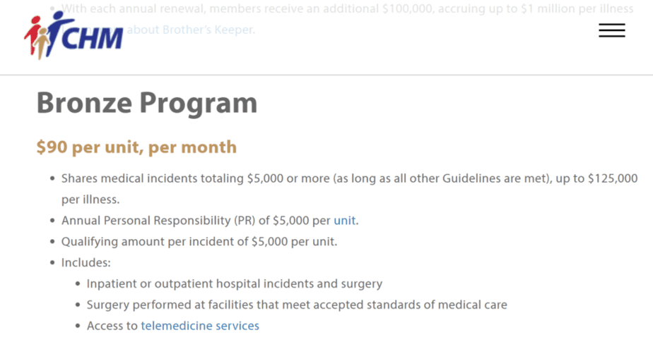Click the red figure in the CHM logo

(33, 35)
